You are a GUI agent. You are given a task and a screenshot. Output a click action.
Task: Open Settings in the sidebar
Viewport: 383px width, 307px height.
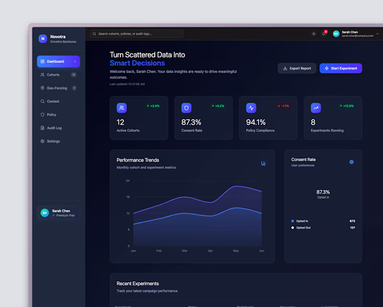point(58,141)
